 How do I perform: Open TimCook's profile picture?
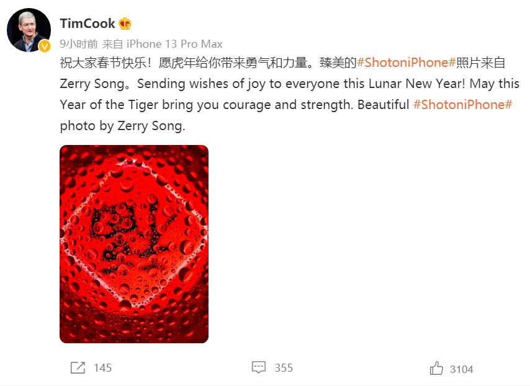[x=28, y=30]
